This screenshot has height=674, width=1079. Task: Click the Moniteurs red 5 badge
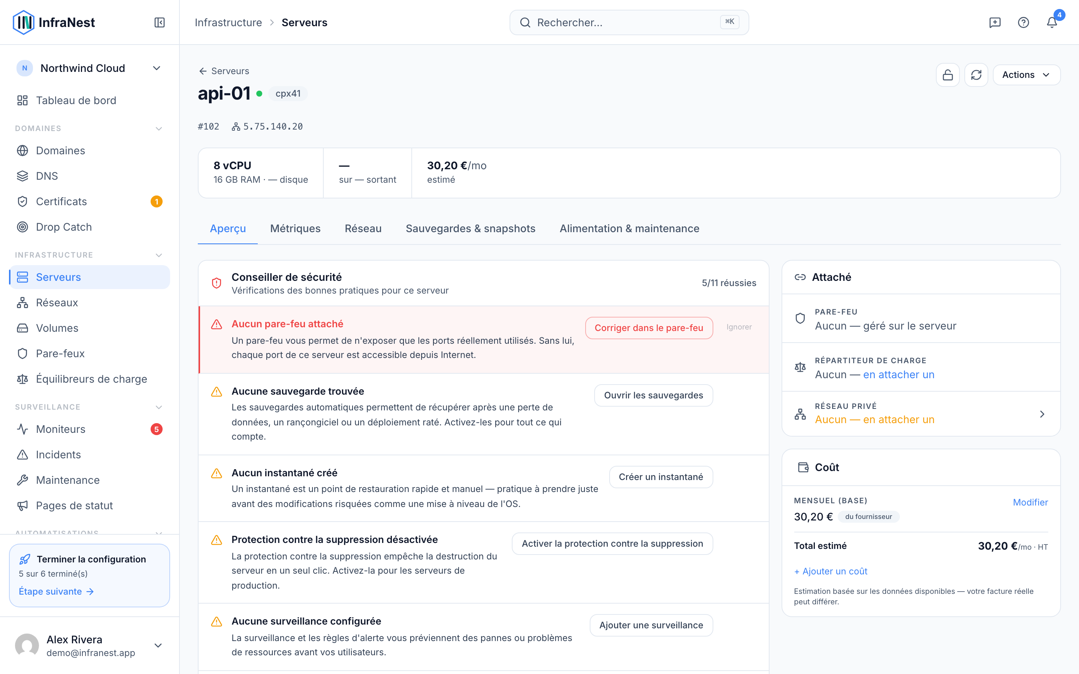coord(157,429)
